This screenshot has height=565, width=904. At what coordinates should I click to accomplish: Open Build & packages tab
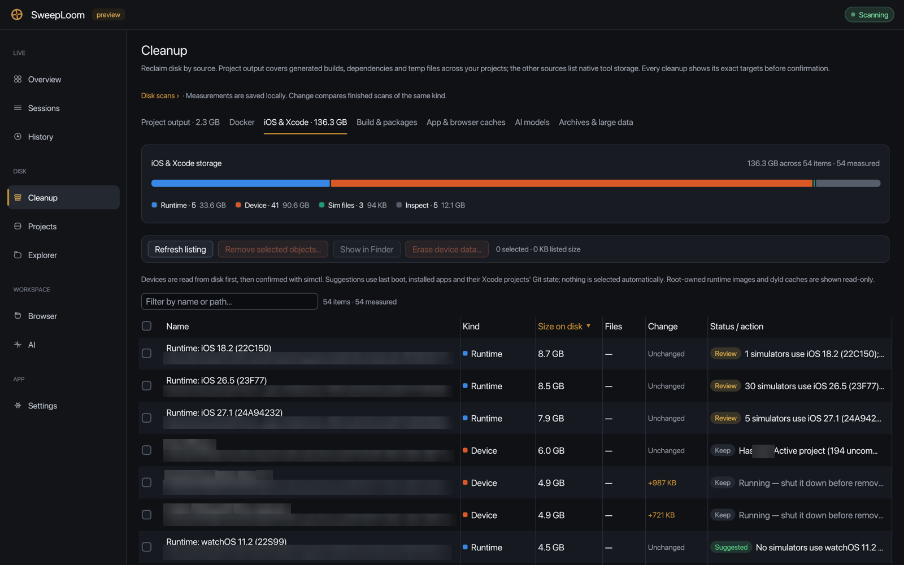coord(386,122)
